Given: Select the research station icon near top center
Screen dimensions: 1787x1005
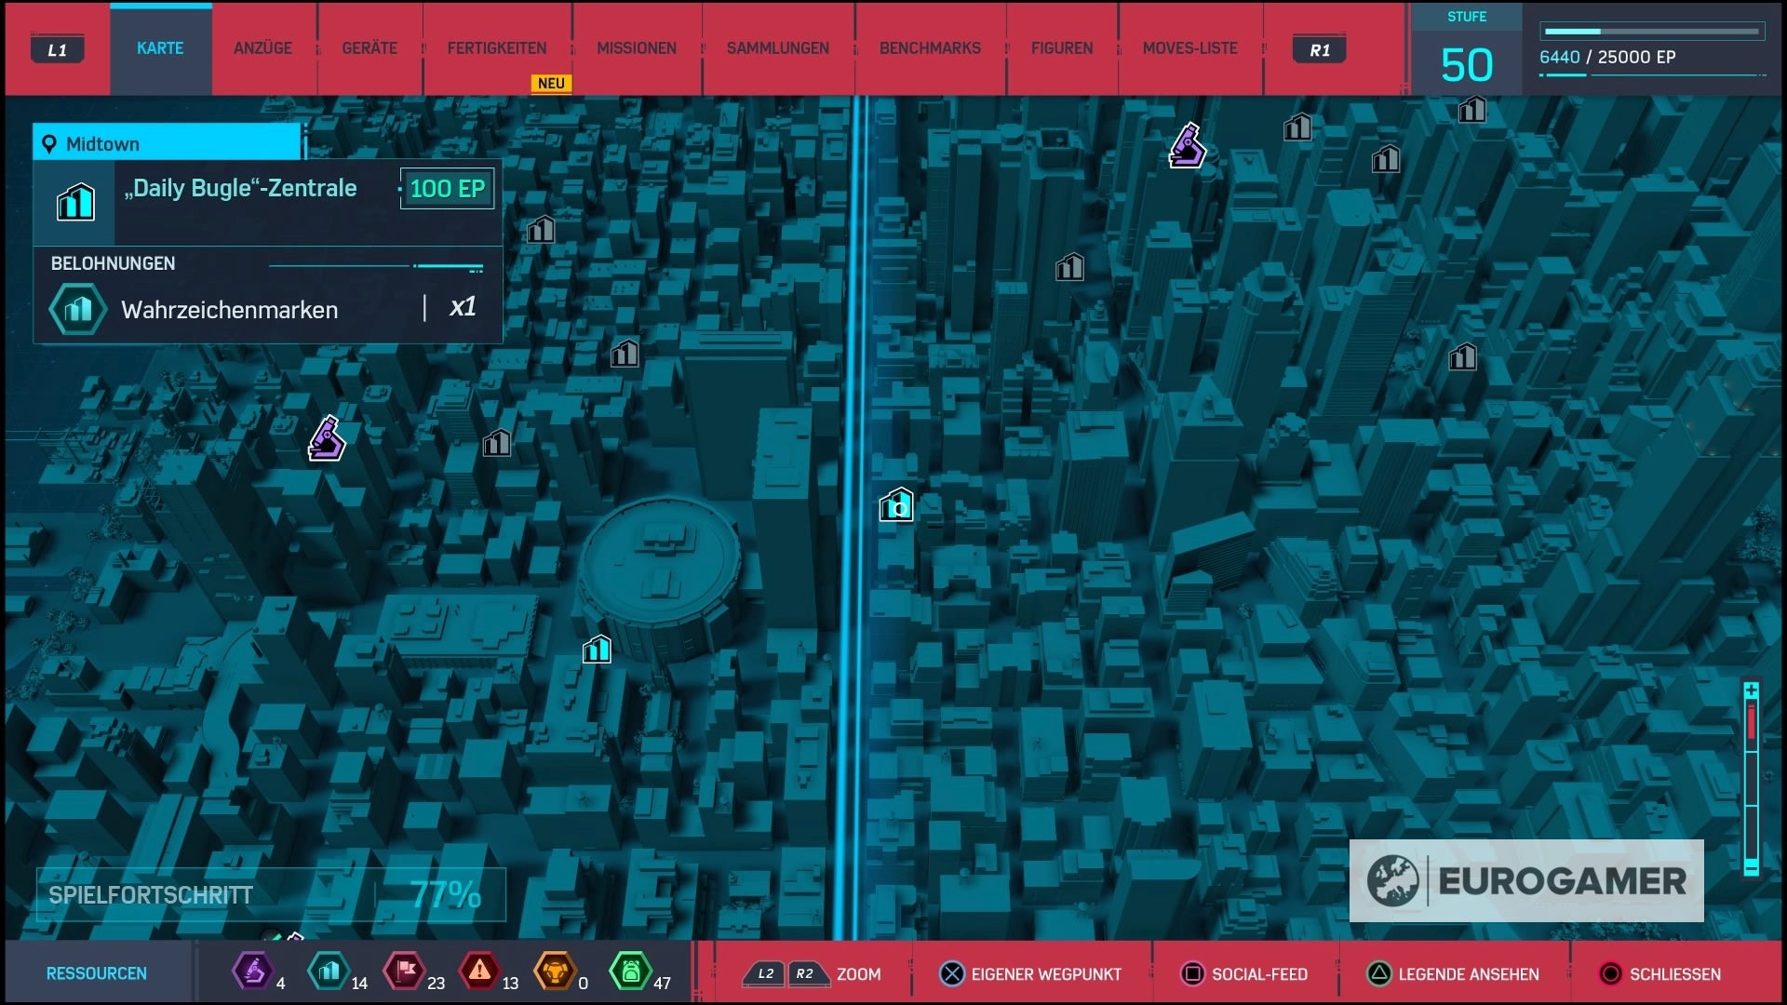Looking at the screenshot, I should [x=1188, y=146].
